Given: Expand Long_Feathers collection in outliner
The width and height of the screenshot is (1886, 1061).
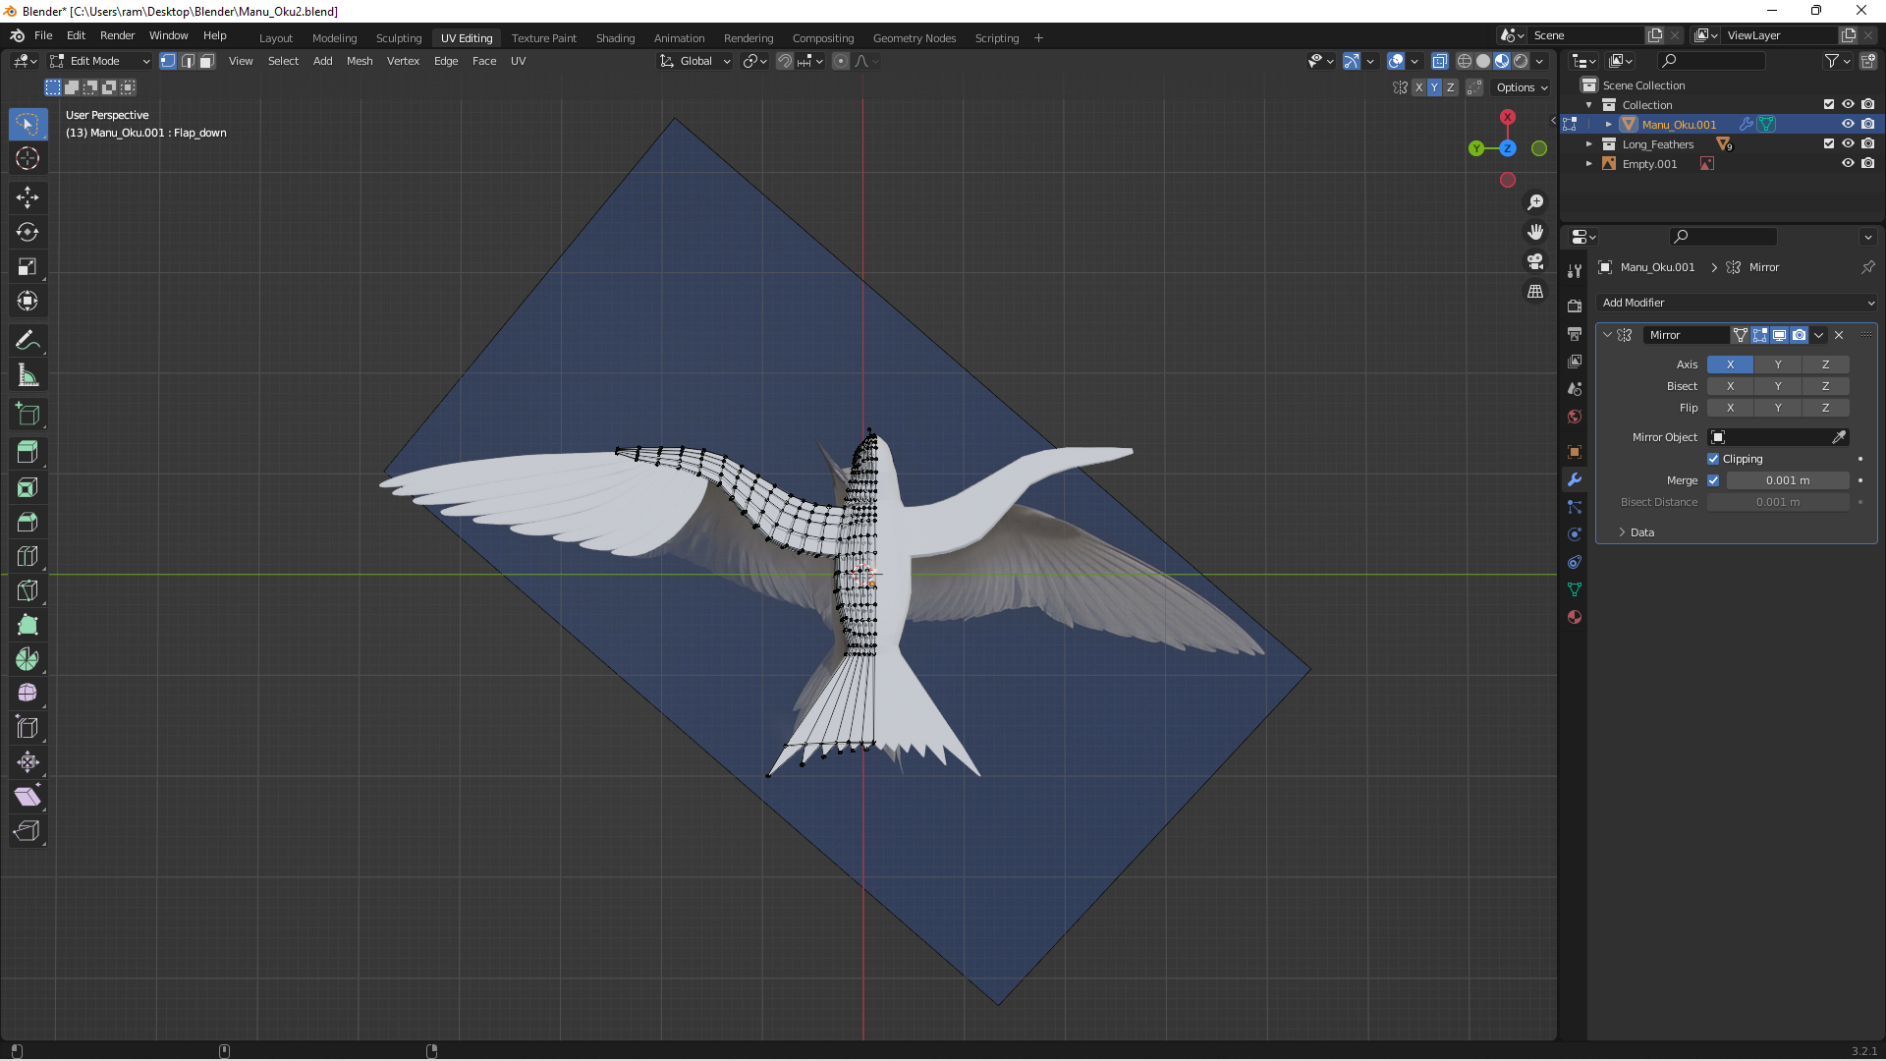Looking at the screenshot, I should (x=1589, y=144).
